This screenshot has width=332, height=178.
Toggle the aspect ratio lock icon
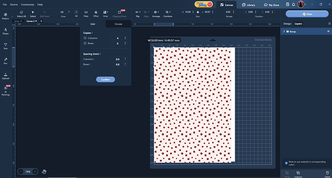(198, 12)
